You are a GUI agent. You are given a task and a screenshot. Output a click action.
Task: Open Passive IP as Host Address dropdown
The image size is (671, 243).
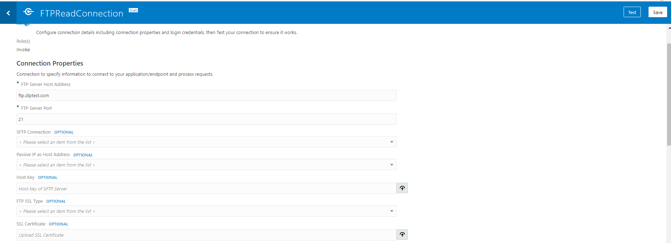click(206, 165)
